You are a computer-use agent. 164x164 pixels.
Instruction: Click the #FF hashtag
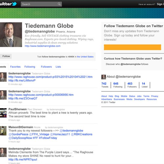pos(35,138)
